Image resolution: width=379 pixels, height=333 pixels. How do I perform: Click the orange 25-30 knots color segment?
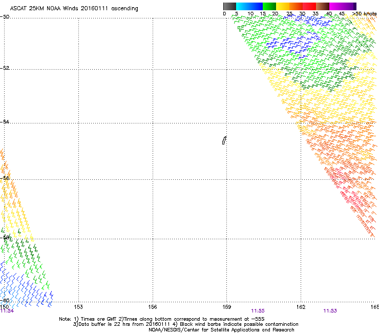[x=296, y=6]
